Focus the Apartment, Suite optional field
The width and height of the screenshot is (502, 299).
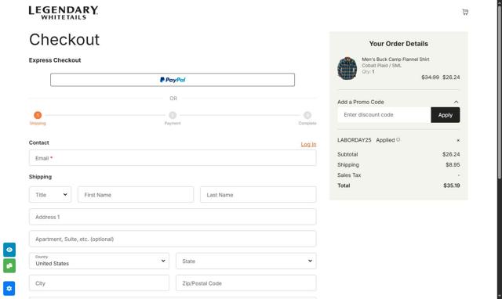[173, 239]
